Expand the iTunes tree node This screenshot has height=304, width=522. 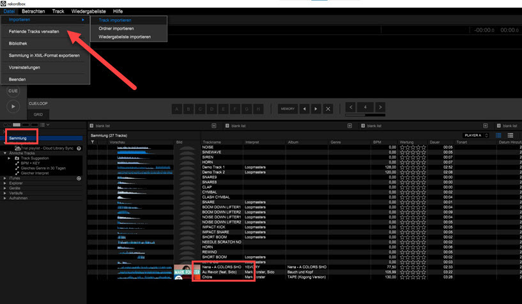pyautogui.click(x=5, y=178)
